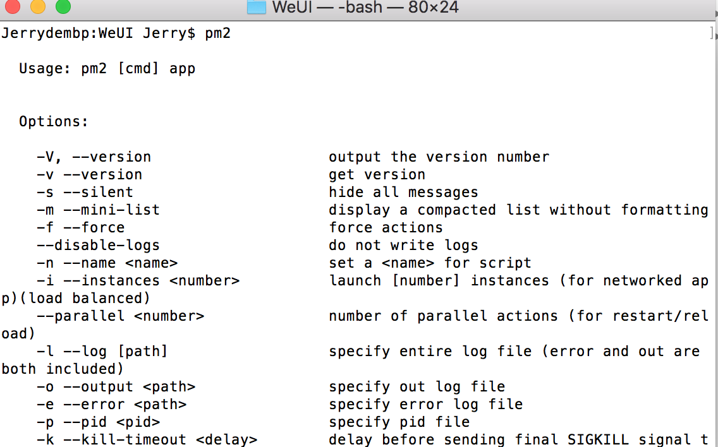Image resolution: width=718 pixels, height=447 pixels.
Task: Click the "-s --silent" option
Action: [85, 193]
